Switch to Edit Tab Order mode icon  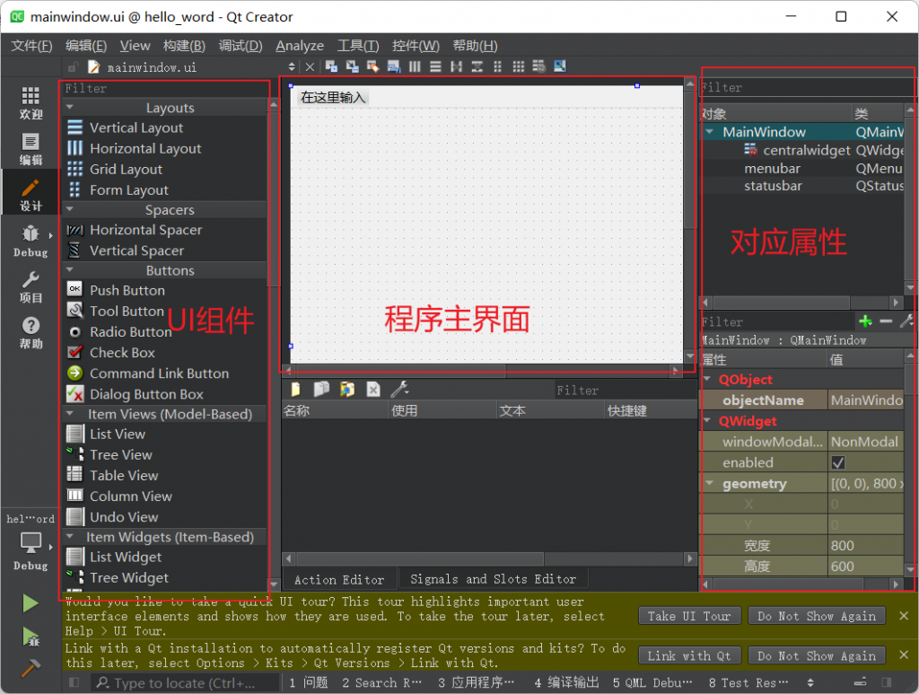(x=394, y=66)
